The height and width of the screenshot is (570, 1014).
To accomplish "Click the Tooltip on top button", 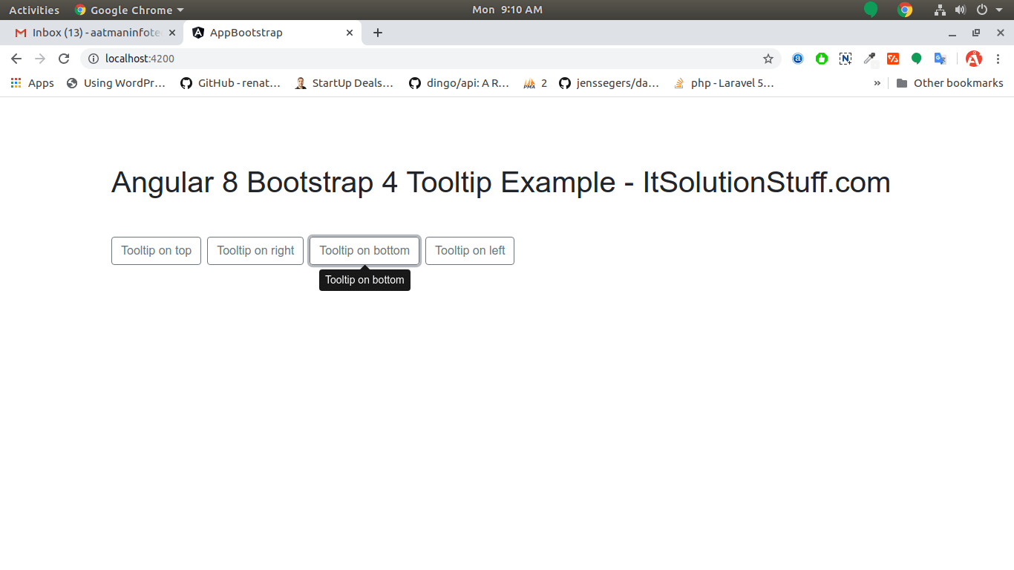I will click(x=156, y=251).
